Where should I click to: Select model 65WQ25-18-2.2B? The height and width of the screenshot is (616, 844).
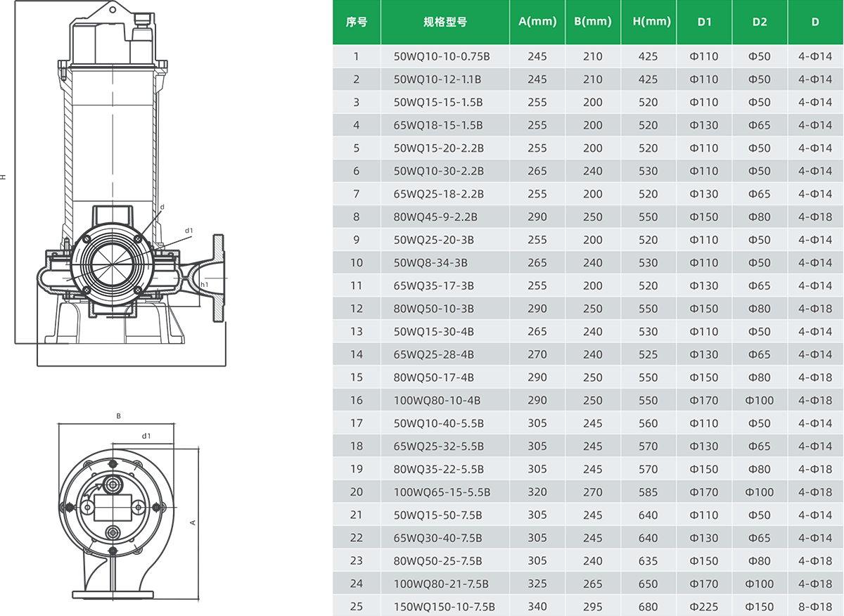(439, 194)
